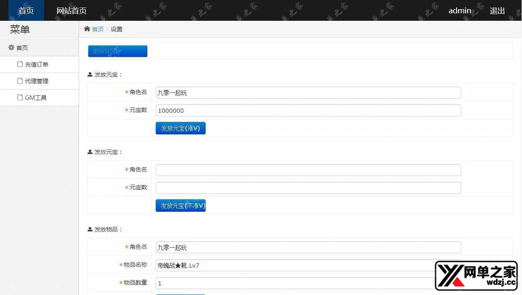The width and height of the screenshot is (522, 295).
Task: Click the home icon in the breadcrumb
Action: 87,29
